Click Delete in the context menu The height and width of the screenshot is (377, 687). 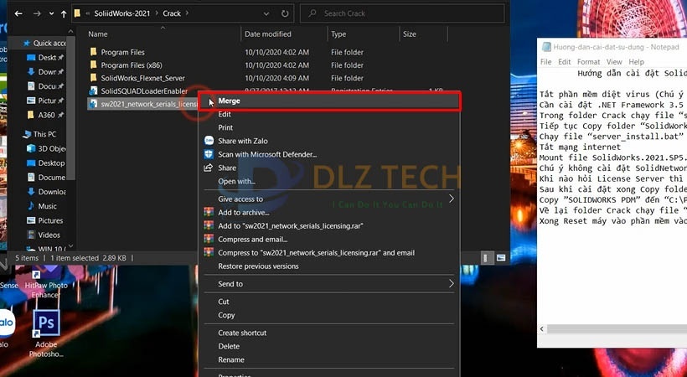(229, 346)
